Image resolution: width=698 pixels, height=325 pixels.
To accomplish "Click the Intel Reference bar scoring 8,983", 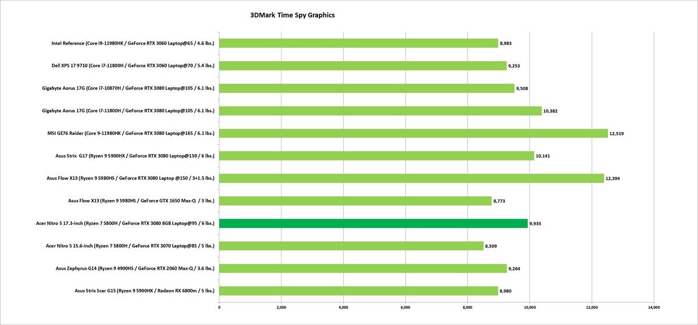I will pyautogui.click(x=358, y=43).
